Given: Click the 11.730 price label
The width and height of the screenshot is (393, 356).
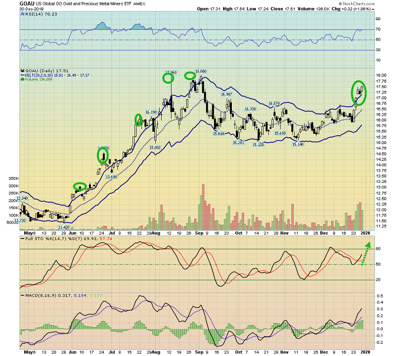Looking at the screenshot, I should tap(20, 220).
